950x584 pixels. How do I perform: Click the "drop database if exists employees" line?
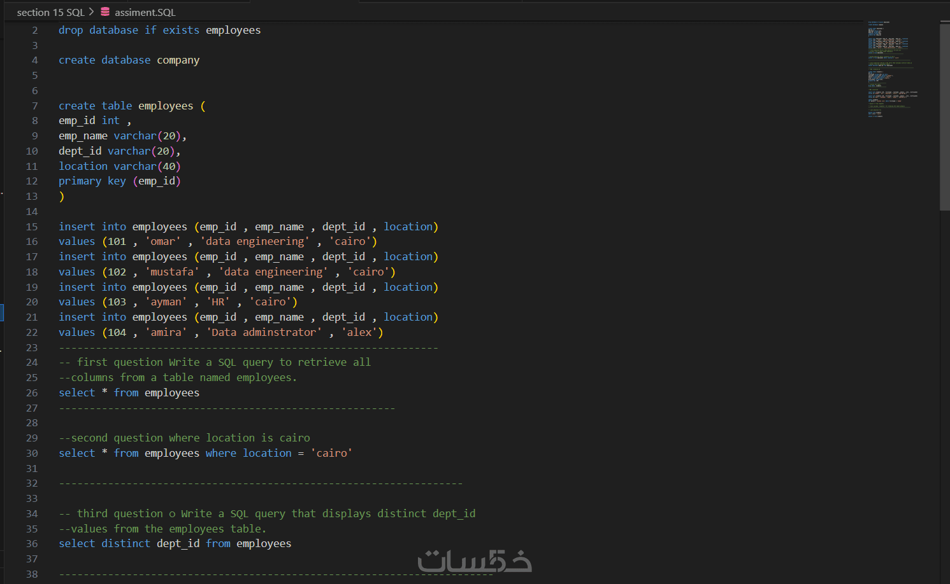159,30
